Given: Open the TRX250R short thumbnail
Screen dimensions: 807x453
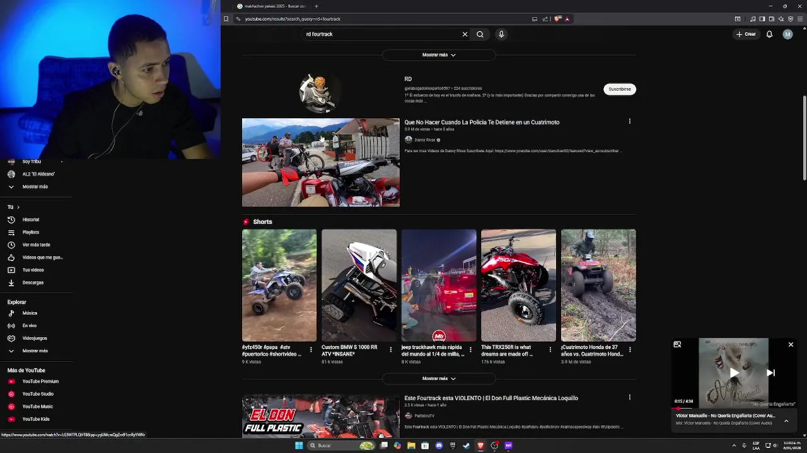Looking at the screenshot, I should 518,285.
